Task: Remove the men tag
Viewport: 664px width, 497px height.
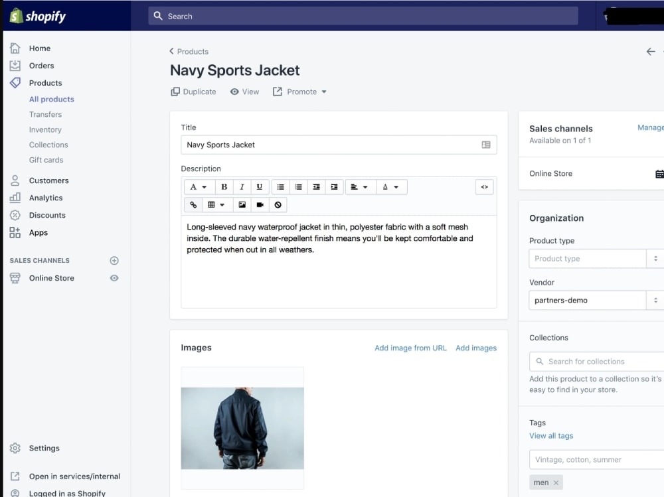Action: [556, 482]
